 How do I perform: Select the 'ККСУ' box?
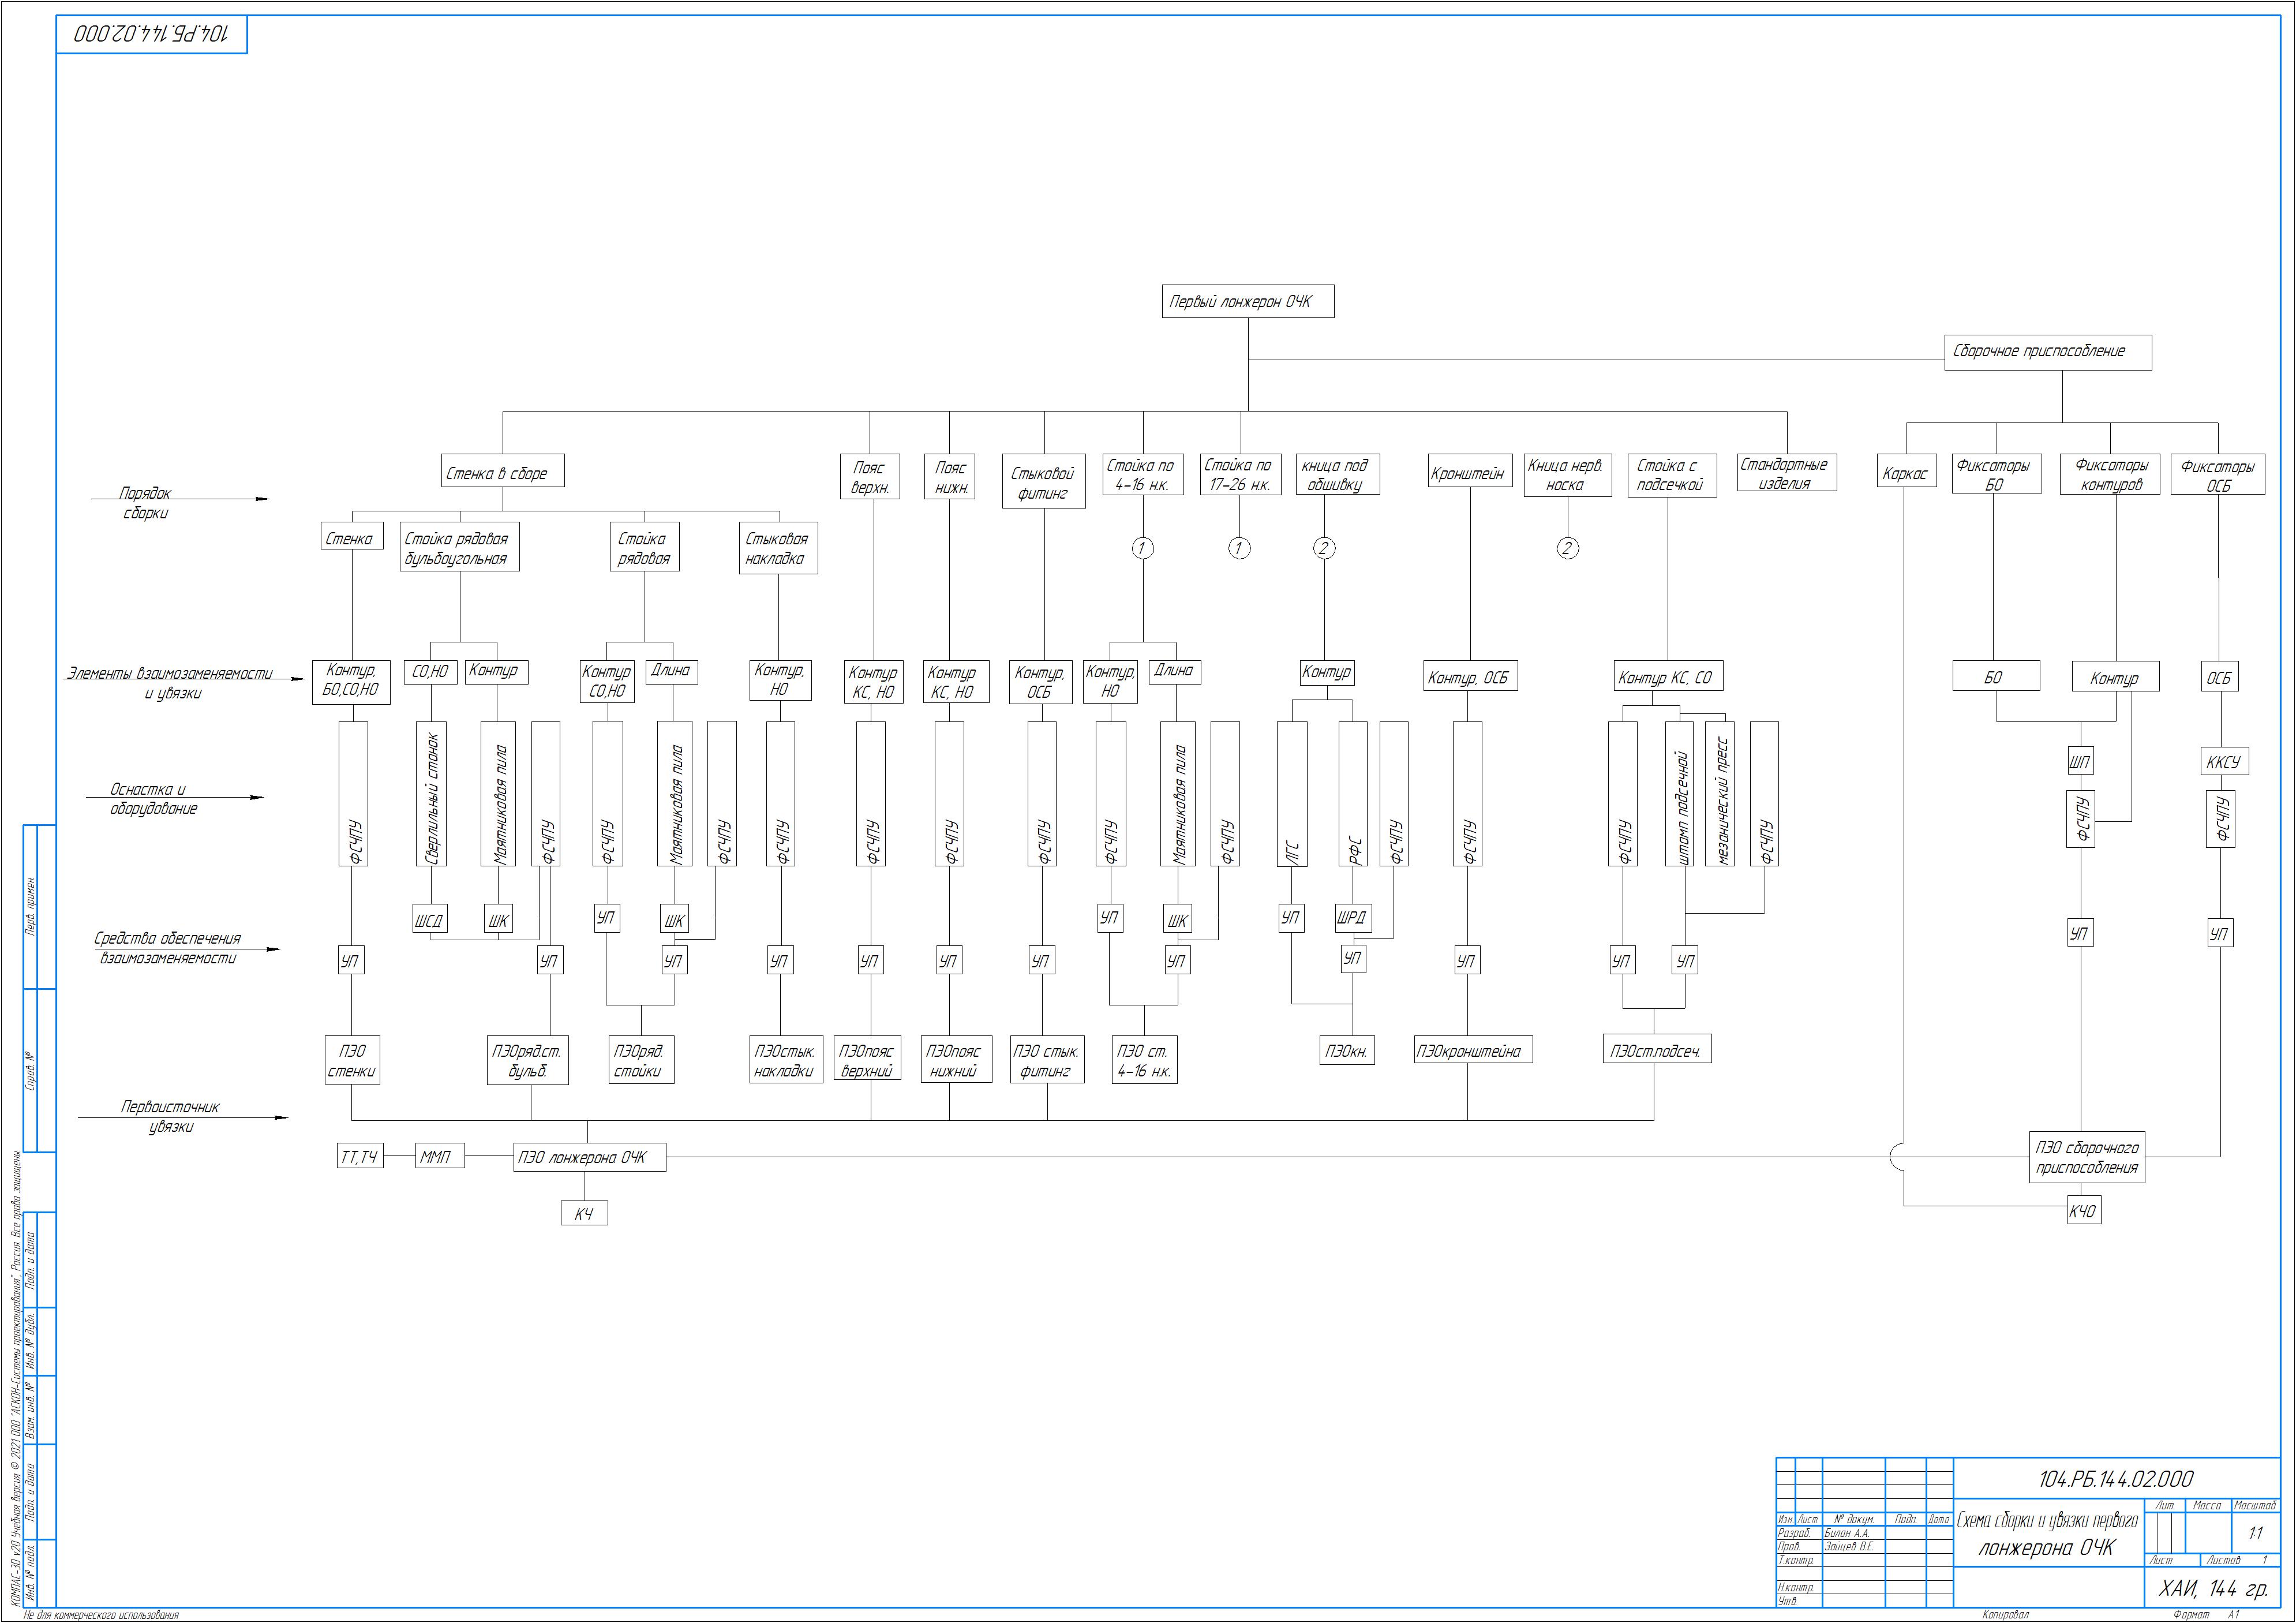click(2222, 761)
